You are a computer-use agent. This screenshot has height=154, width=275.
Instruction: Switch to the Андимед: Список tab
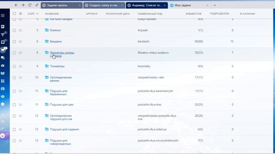point(147,6)
